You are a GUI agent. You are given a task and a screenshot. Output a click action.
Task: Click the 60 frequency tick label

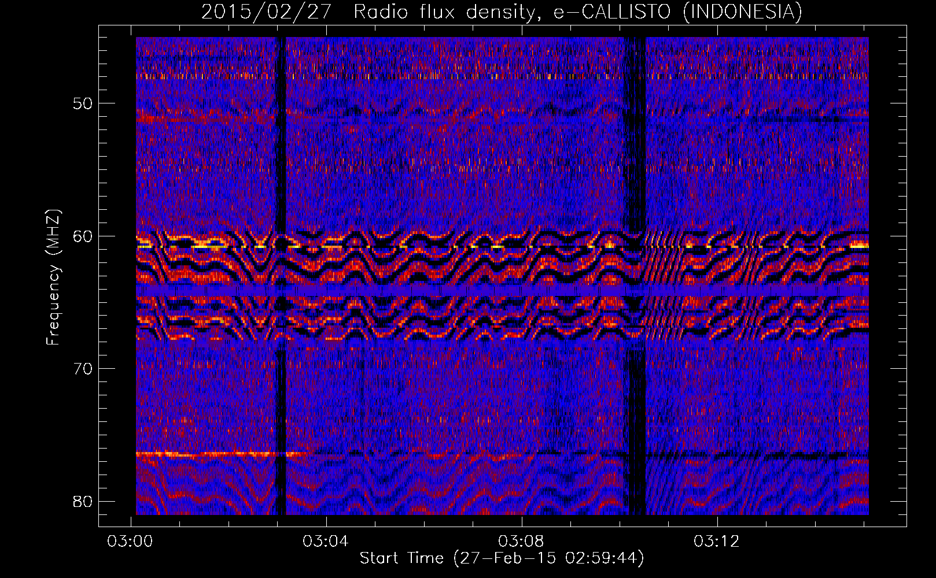click(x=83, y=236)
